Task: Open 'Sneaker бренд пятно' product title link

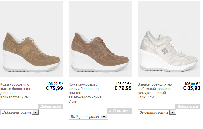Action: 155,84
